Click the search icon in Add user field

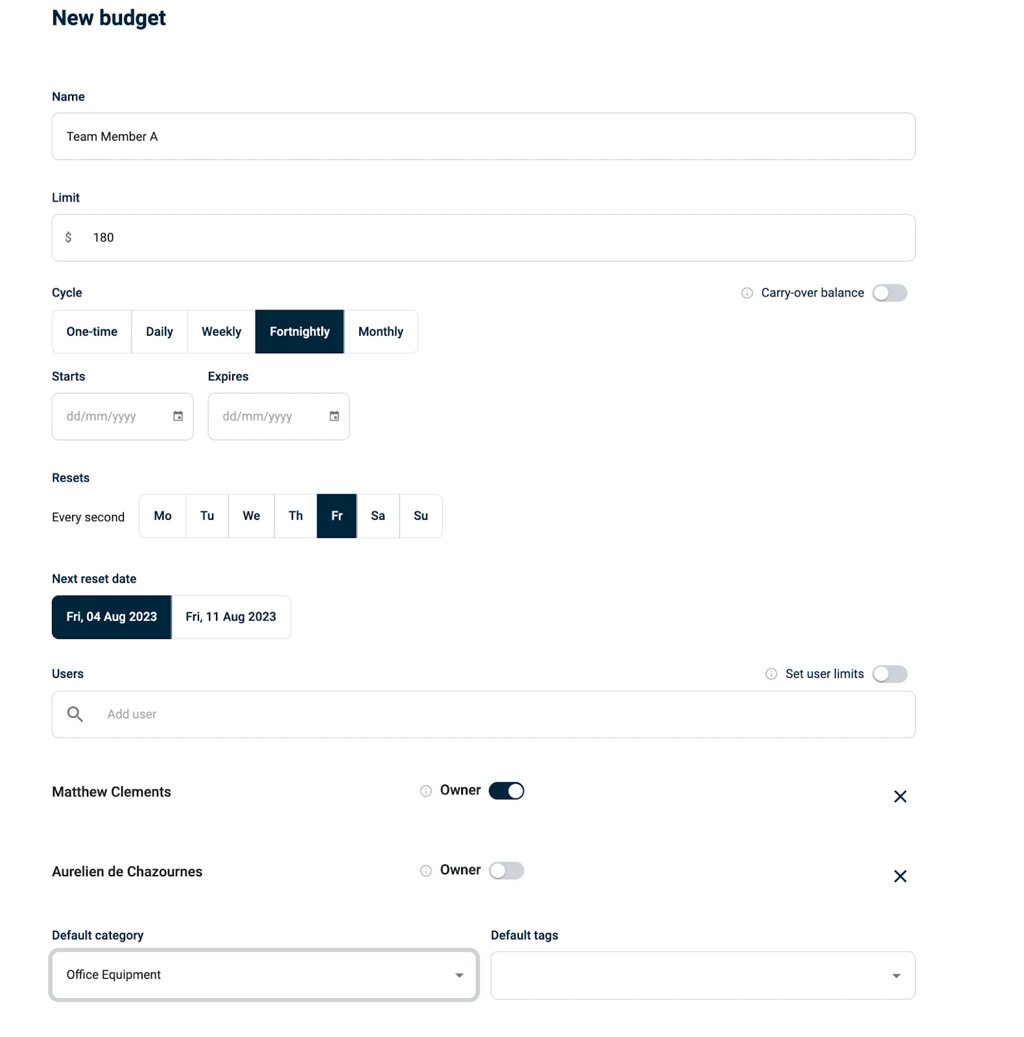point(75,714)
